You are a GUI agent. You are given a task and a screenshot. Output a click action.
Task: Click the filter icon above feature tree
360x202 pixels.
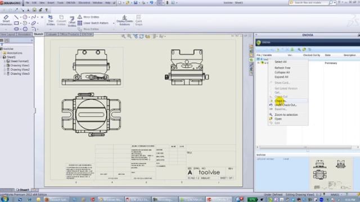tap(2, 45)
